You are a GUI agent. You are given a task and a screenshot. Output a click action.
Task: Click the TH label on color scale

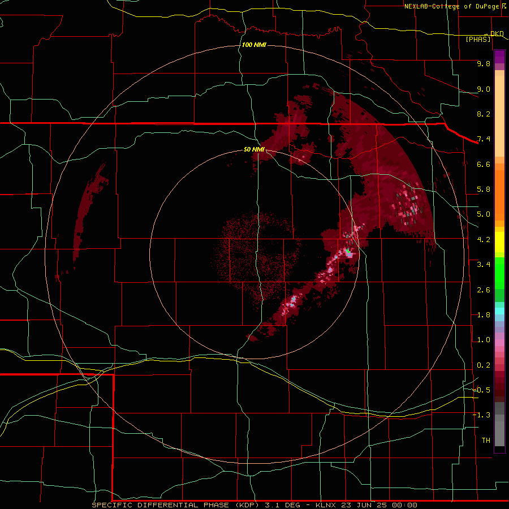tap(486, 441)
